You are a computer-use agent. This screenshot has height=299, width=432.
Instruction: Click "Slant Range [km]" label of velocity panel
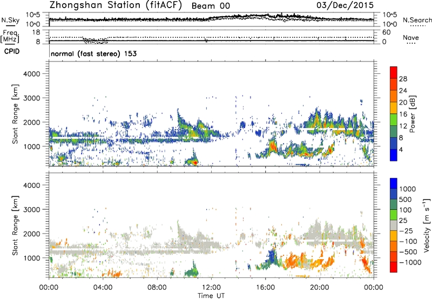coord(15,226)
